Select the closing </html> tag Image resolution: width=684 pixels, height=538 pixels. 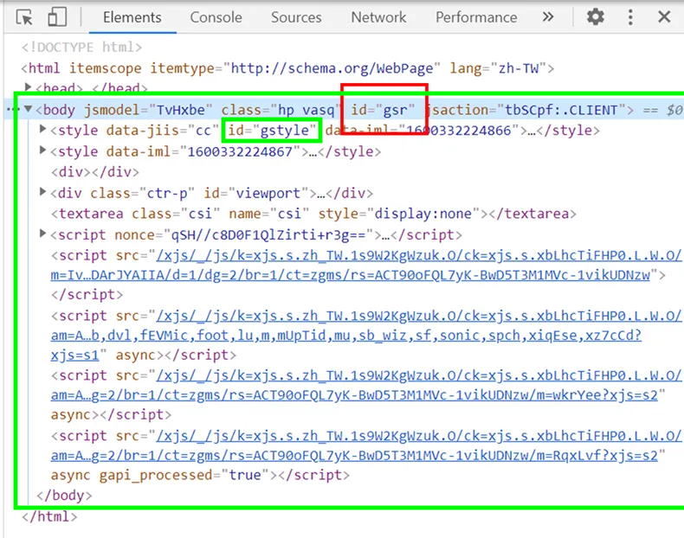click(x=49, y=517)
